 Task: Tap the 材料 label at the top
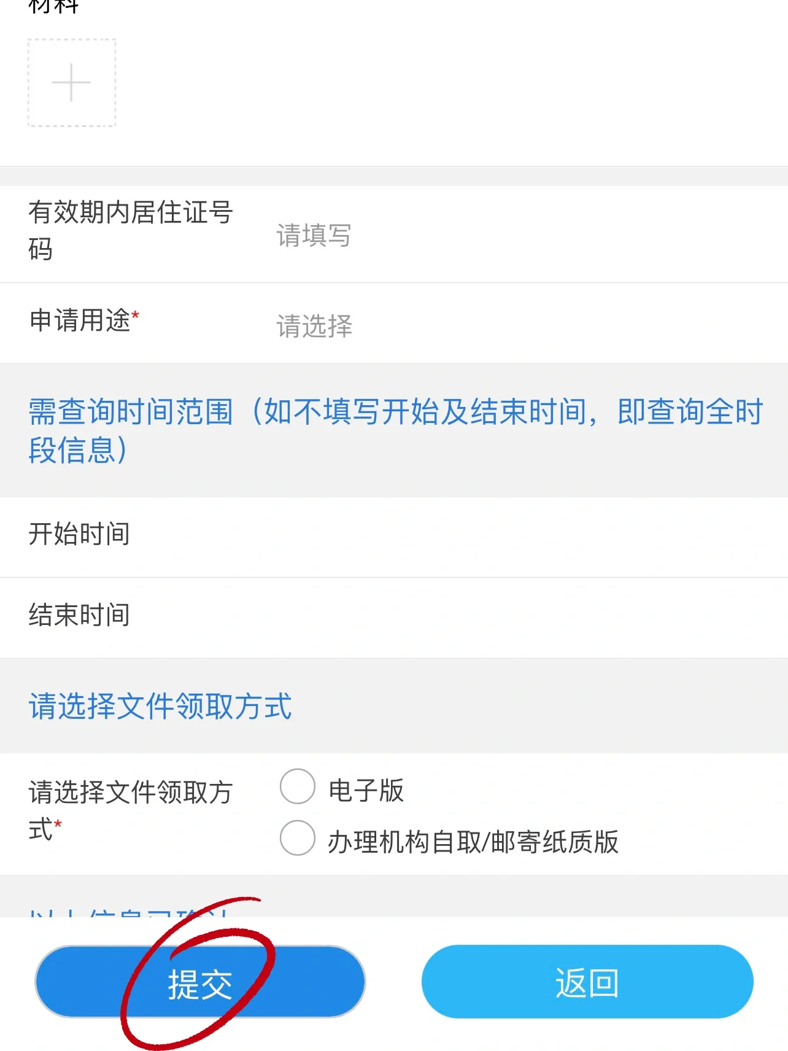pos(54,6)
